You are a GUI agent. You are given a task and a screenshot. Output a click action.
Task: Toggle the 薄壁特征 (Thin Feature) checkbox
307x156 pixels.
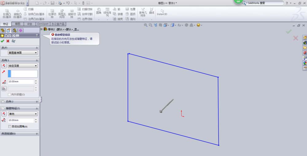(x=2, y=108)
